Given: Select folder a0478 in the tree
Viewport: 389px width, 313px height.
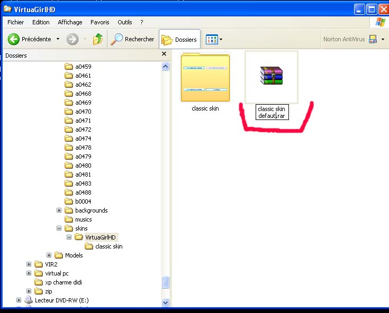Looking at the screenshot, I should 78,148.
